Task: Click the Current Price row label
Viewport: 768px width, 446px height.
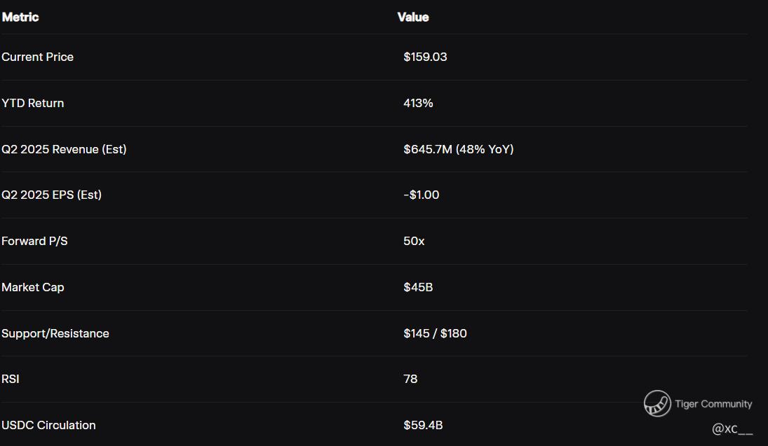Action: 37,57
